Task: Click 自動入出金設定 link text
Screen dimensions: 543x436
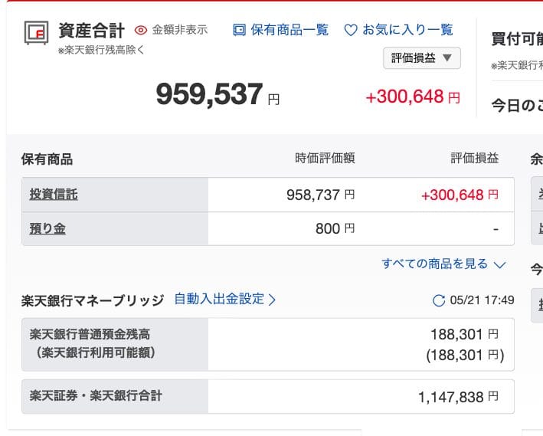Action: click(x=219, y=299)
